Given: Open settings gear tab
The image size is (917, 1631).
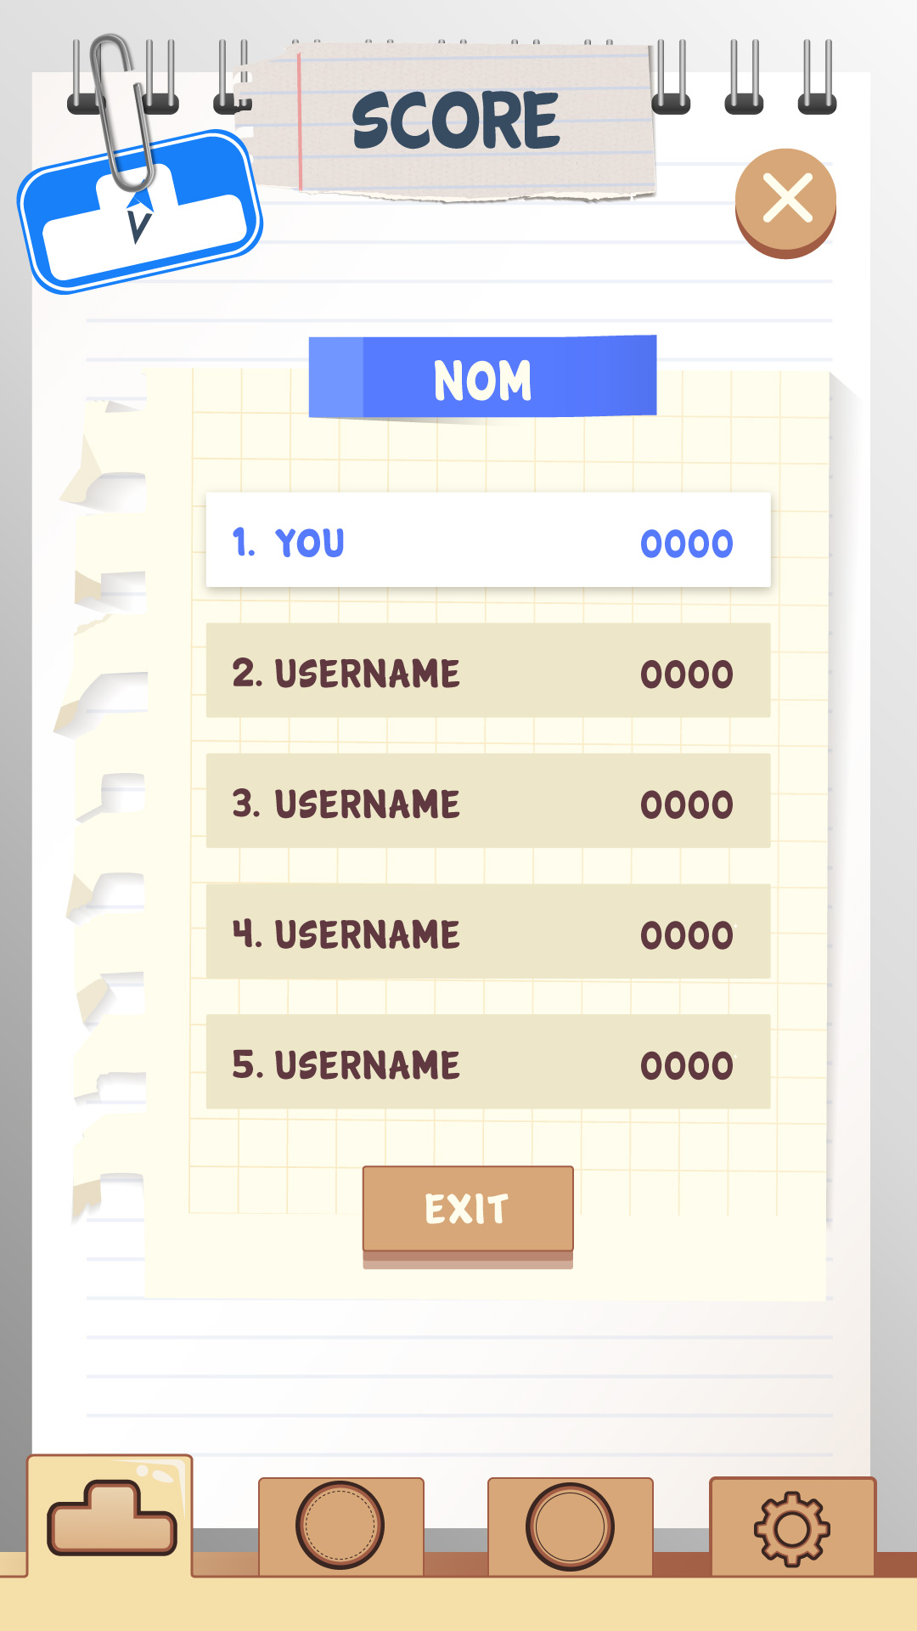Looking at the screenshot, I should coord(792,1528).
